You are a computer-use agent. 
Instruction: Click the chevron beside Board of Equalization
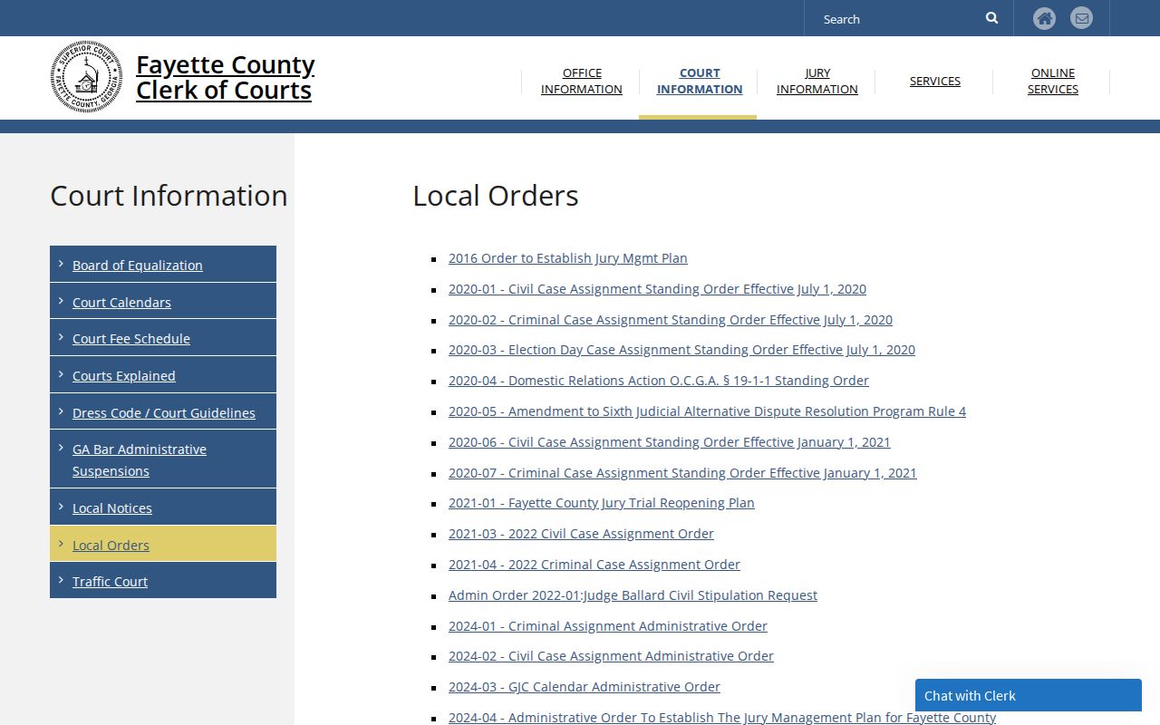point(61,264)
